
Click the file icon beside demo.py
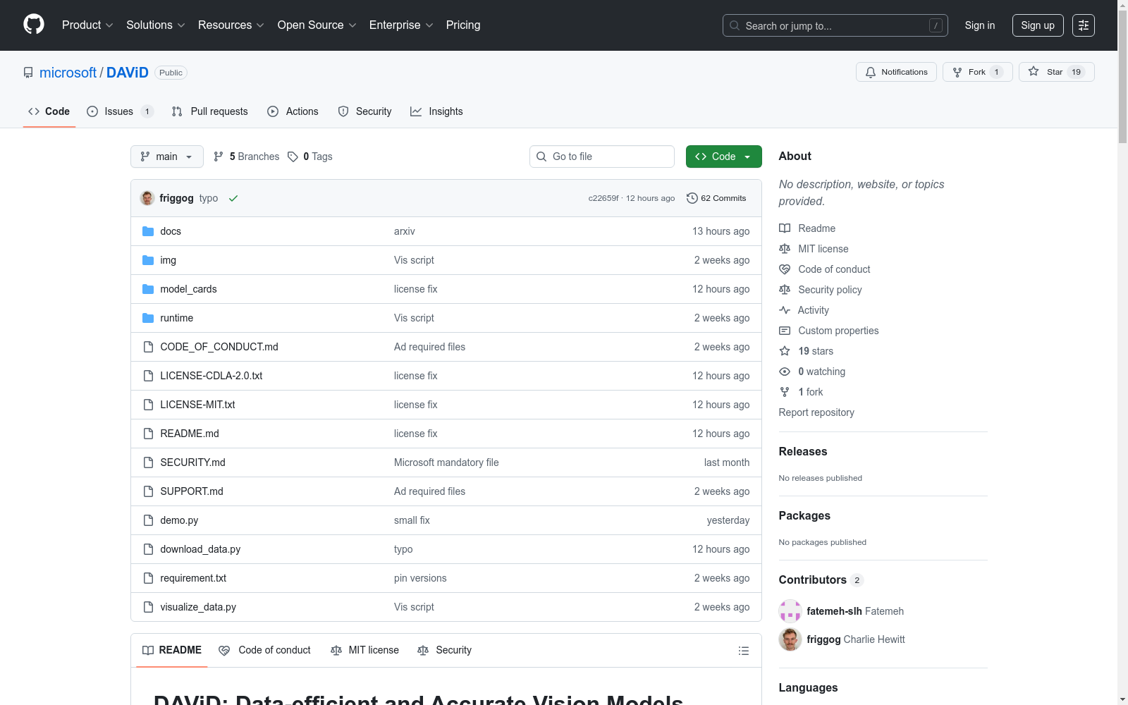click(x=148, y=520)
